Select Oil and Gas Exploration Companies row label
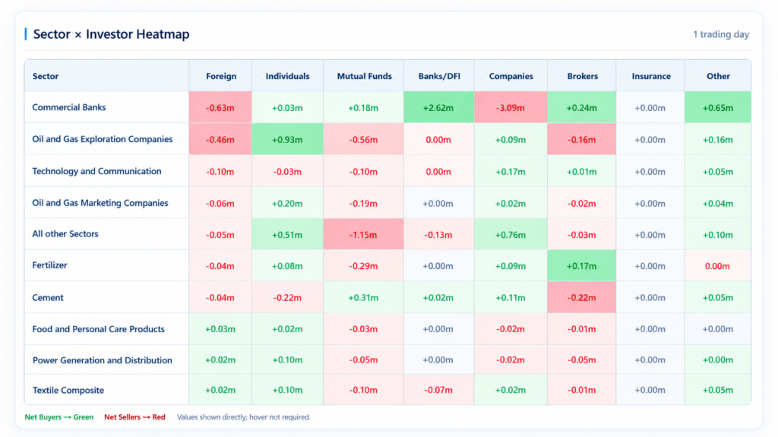 click(103, 139)
